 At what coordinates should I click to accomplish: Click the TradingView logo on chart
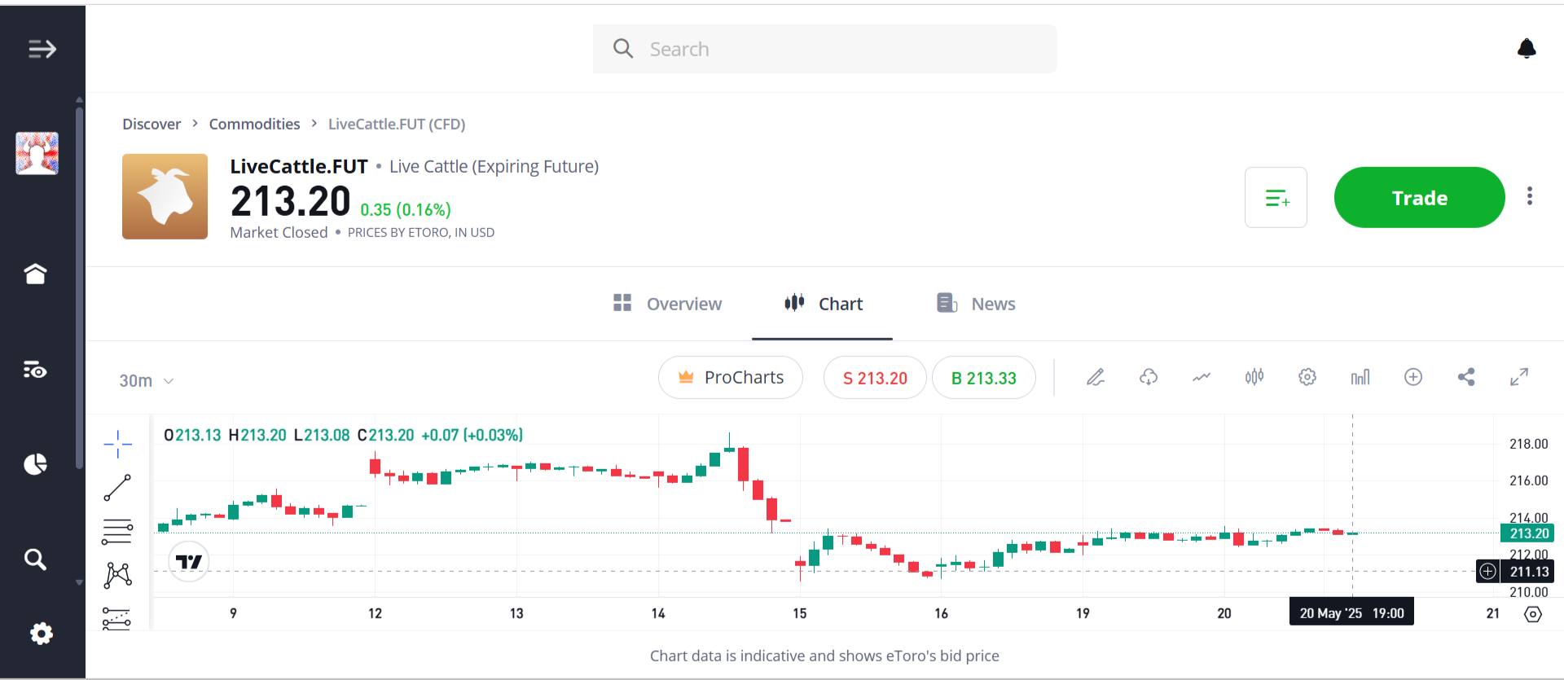189,562
